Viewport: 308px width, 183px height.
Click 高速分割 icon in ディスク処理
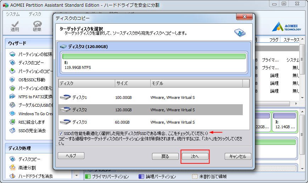click(x=12, y=167)
